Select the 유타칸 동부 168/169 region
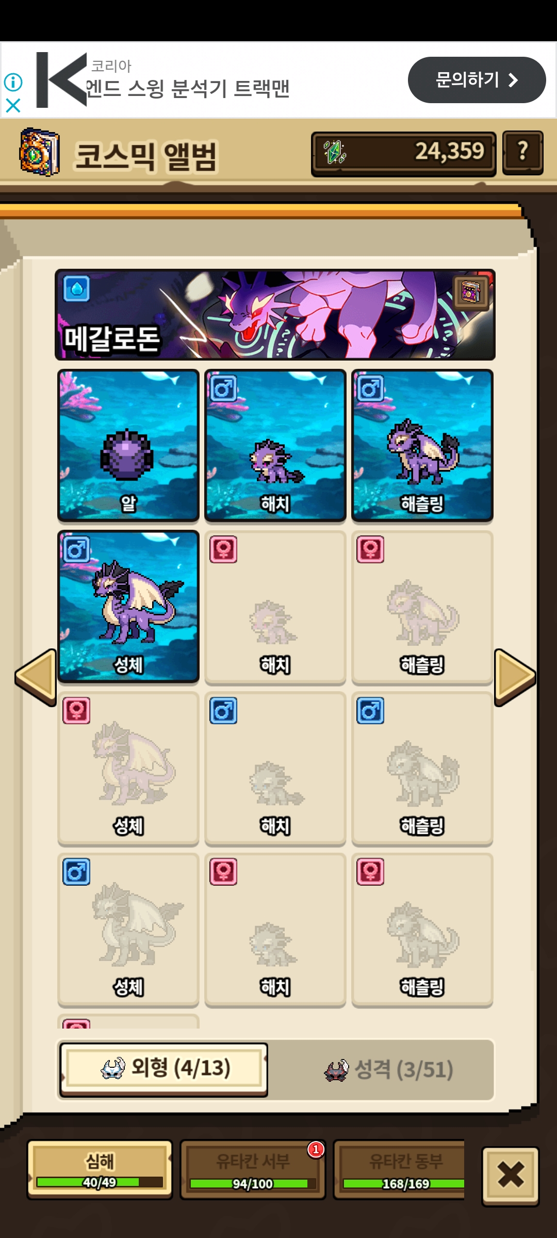 [400, 1169]
